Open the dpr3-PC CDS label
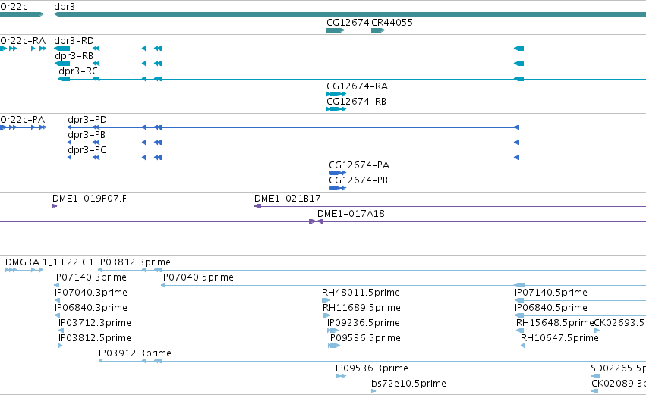Viewport: 646px width, 395px height. click(x=87, y=150)
